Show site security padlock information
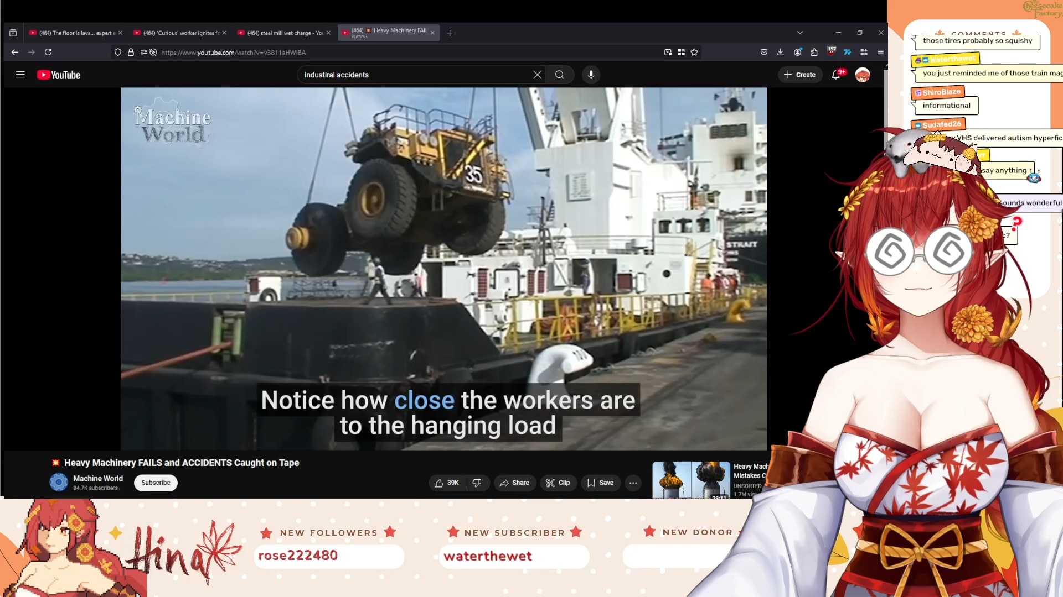The image size is (1063, 597). (131, 53)
